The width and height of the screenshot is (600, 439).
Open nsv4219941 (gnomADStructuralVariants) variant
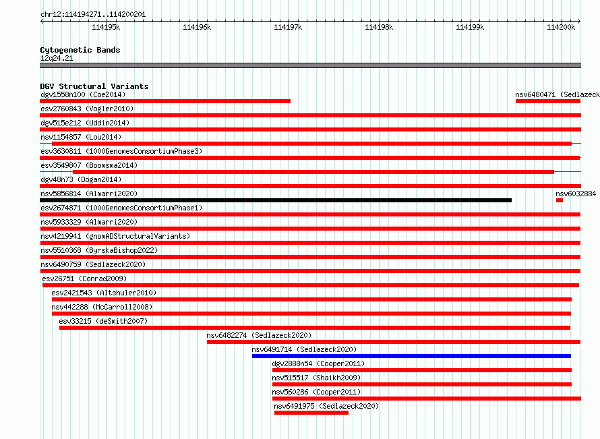coord(115,236)
